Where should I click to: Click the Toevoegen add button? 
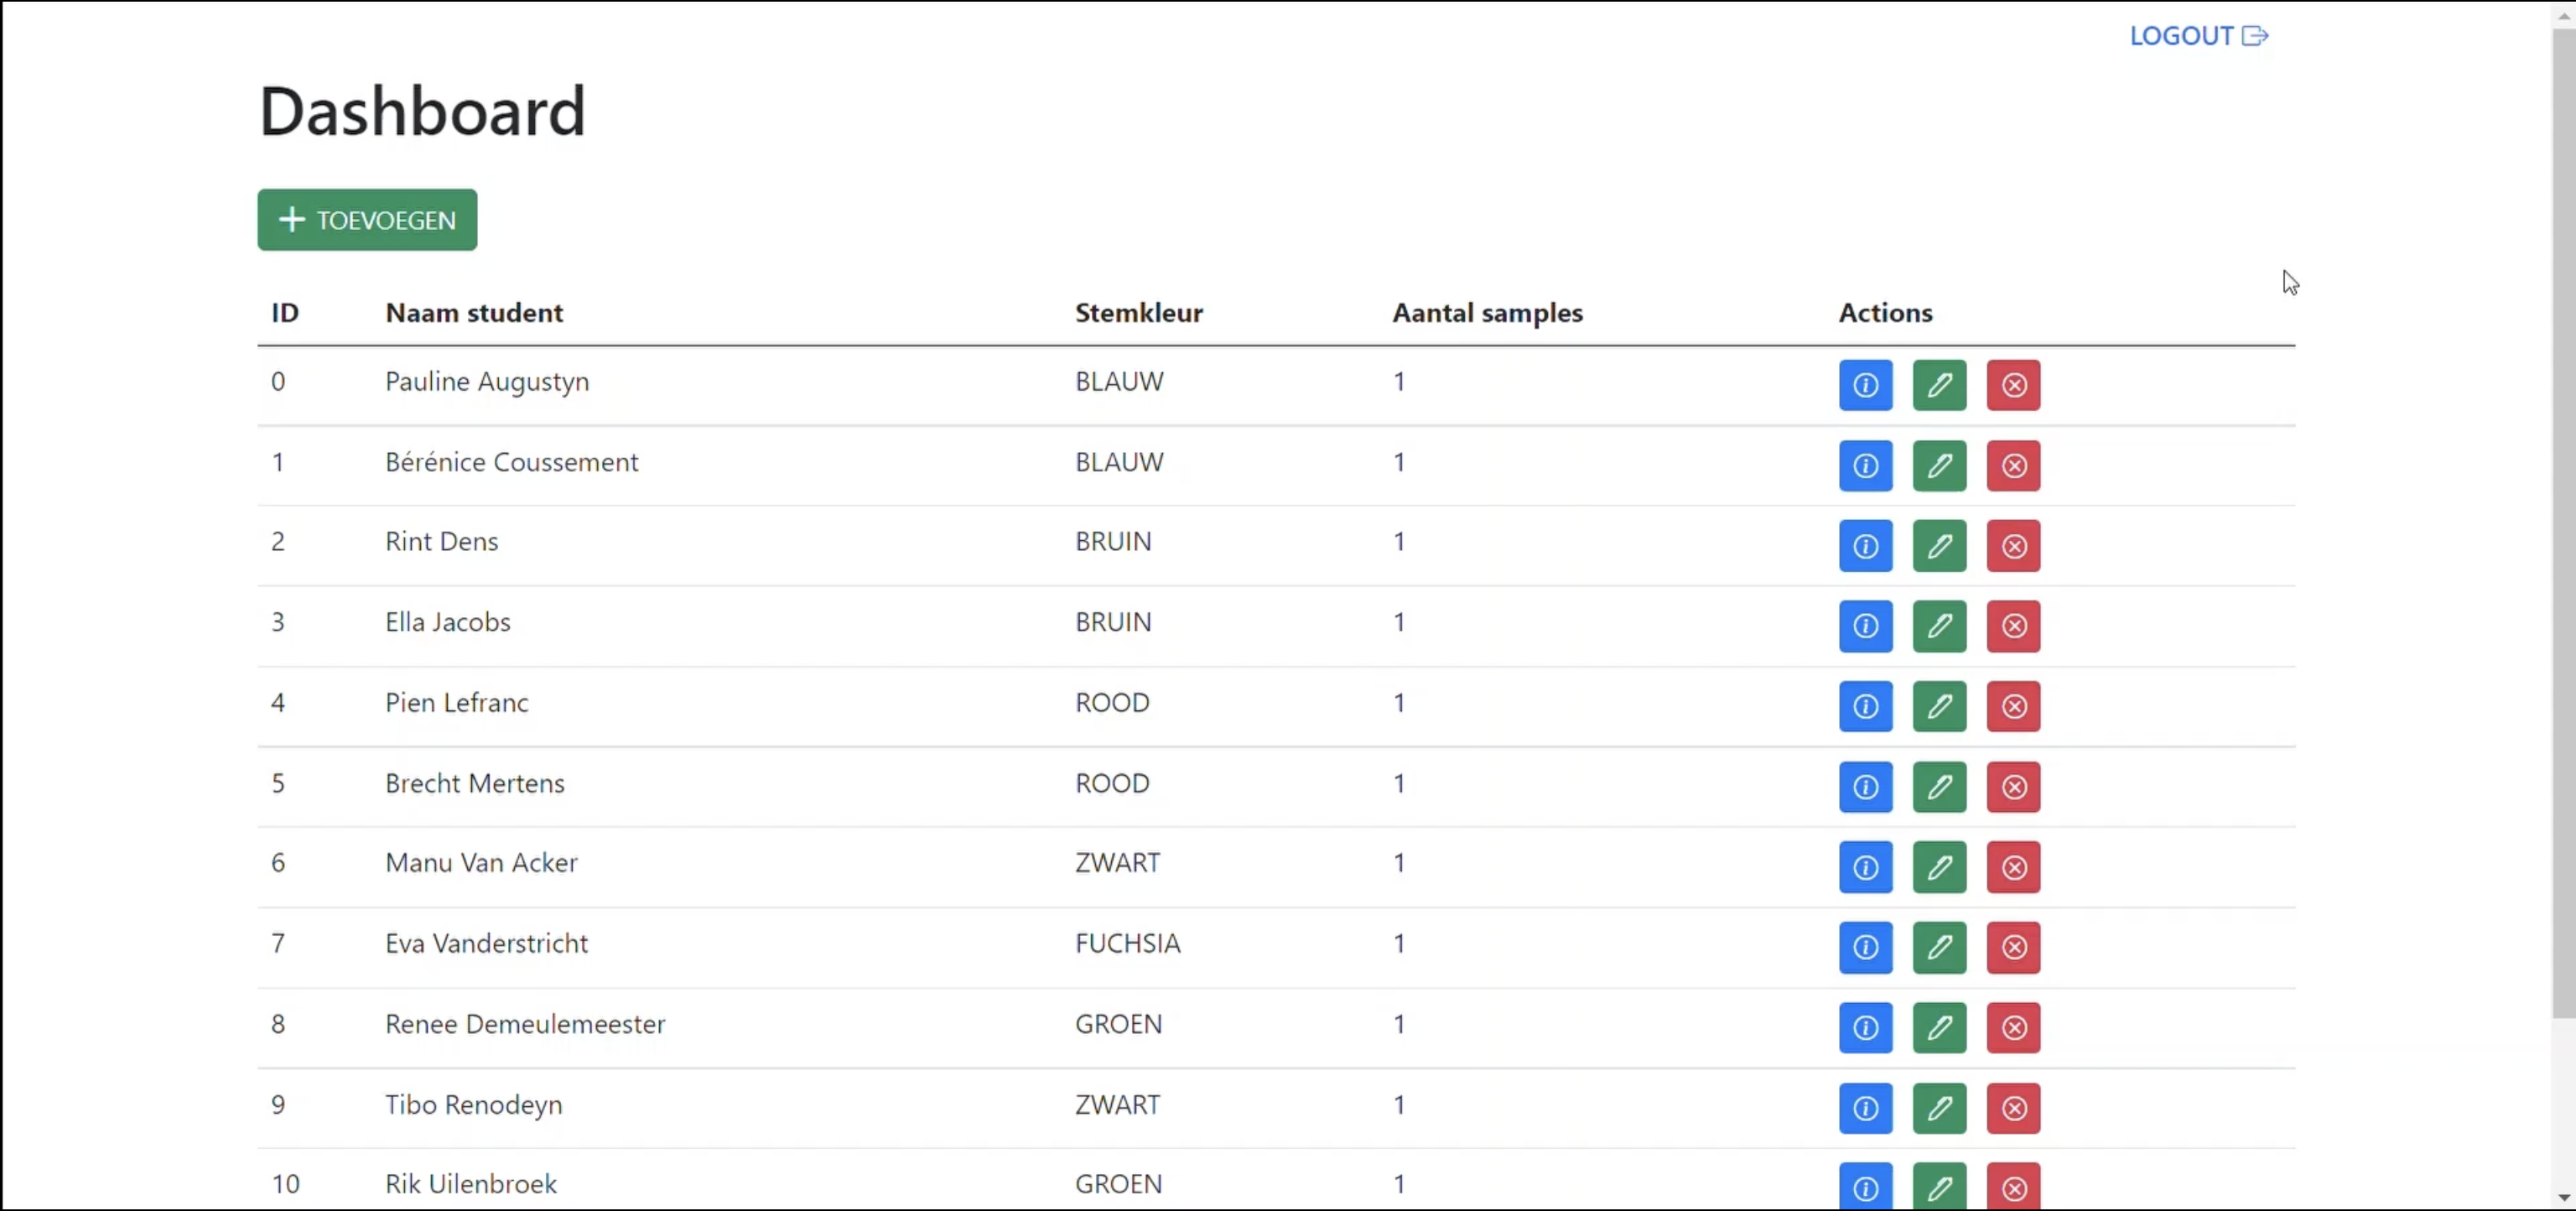(x=367, y=220)
